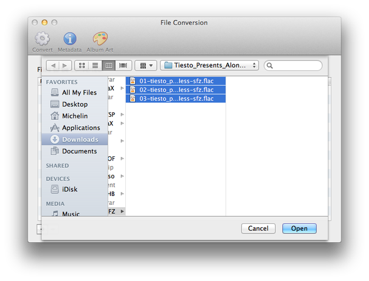Open the Tiesto_Presents_Alon... folder path popup

[210, 66]
